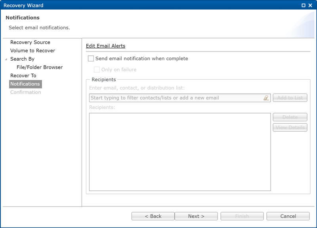Click the address book icon in recipient field
This screenshot has width=317, height=228.
266,98
